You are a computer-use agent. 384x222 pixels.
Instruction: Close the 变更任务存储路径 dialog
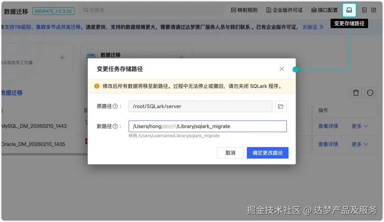click(282, 69)
